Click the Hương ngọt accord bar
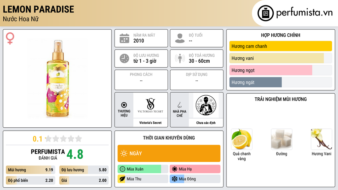Image resolution: width=338 pixels, height=190 pixels. coord(281,70)
